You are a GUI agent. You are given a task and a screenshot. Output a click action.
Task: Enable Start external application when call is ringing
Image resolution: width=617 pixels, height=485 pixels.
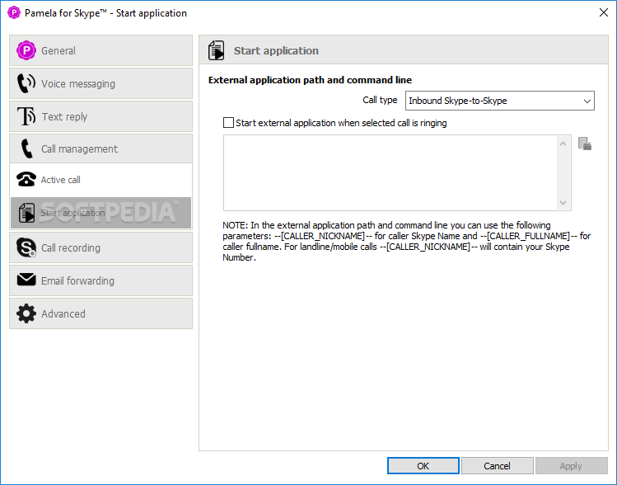pos(228,123)
